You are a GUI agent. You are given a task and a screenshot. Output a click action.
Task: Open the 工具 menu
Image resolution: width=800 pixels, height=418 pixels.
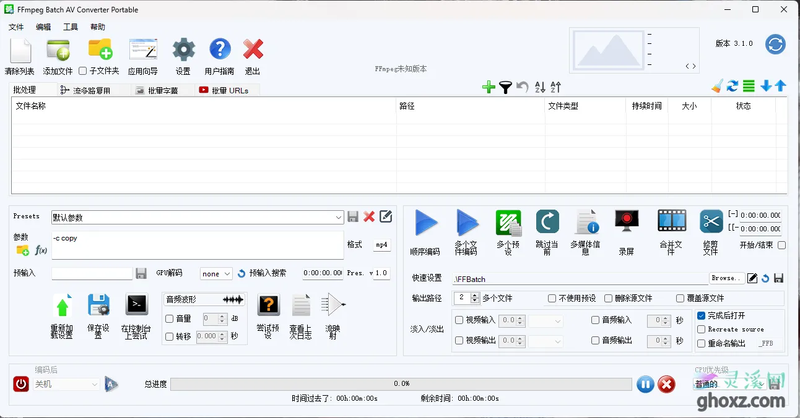71,27
